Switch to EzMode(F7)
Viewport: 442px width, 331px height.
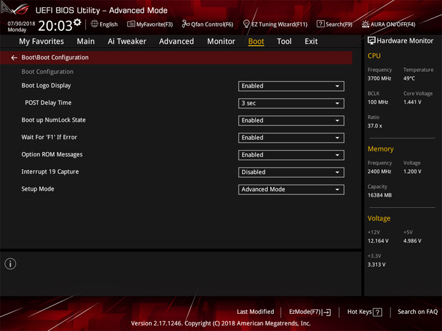coord(310,312)
